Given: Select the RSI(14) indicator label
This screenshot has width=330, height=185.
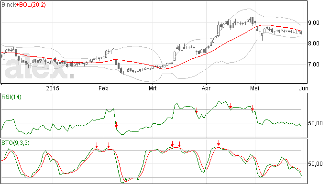Looking at the screenshot, I should click(11, 97).
